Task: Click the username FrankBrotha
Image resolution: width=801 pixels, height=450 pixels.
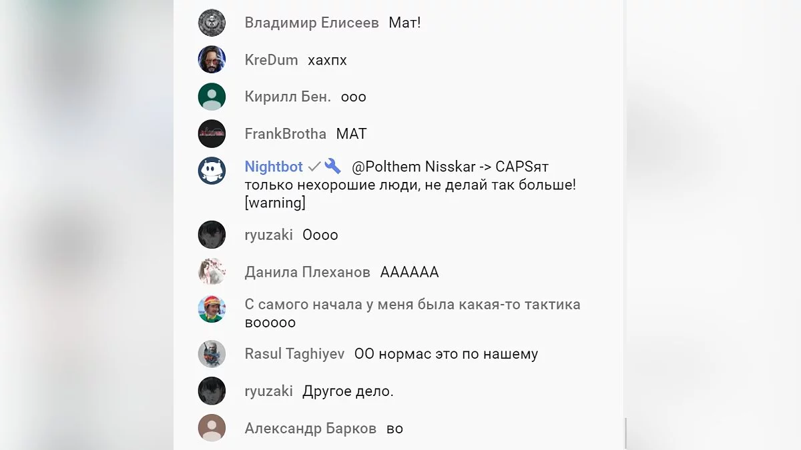Action: coord(285,134)
